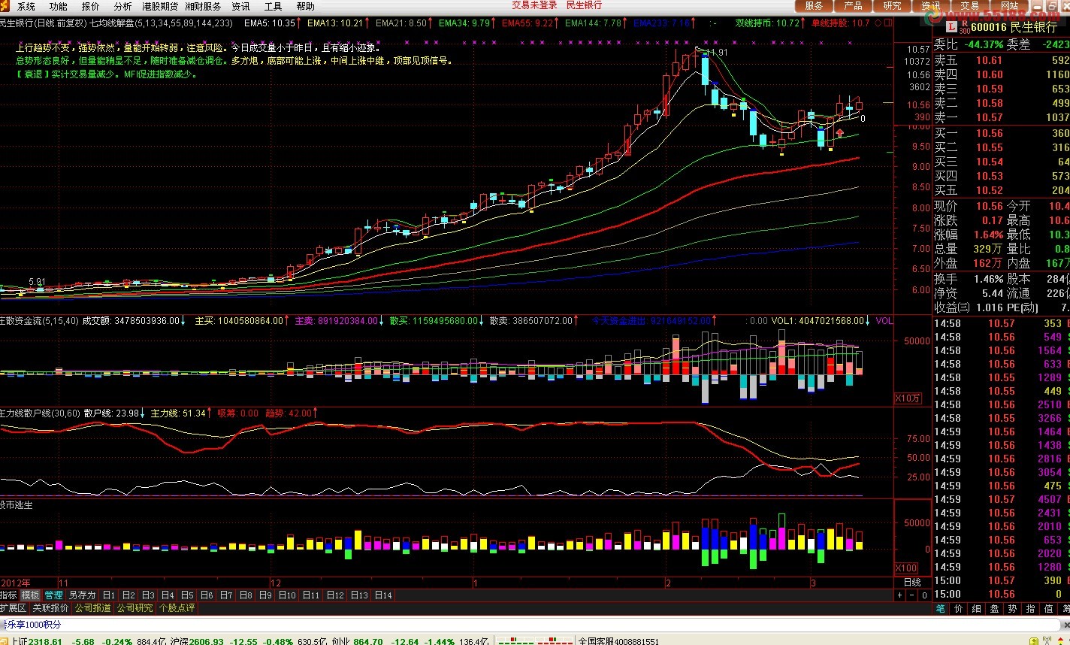Click the 乐享1000积分 scrolling message
The width and height of the screenshot is (1070, 645).
point(34,625)
